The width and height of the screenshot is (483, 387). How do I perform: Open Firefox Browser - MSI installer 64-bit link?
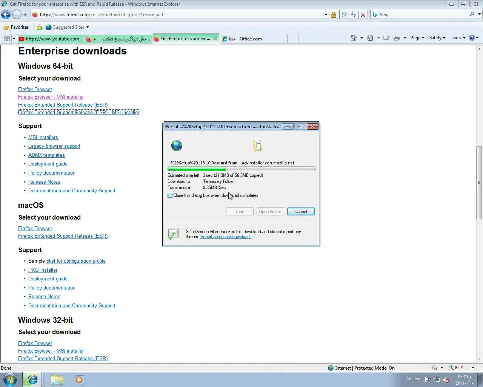point(51,97)
